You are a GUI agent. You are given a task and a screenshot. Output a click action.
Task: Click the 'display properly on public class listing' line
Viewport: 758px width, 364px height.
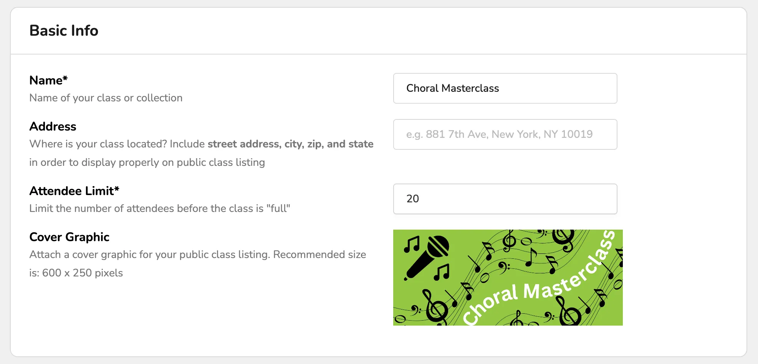(x=147, y=162)
